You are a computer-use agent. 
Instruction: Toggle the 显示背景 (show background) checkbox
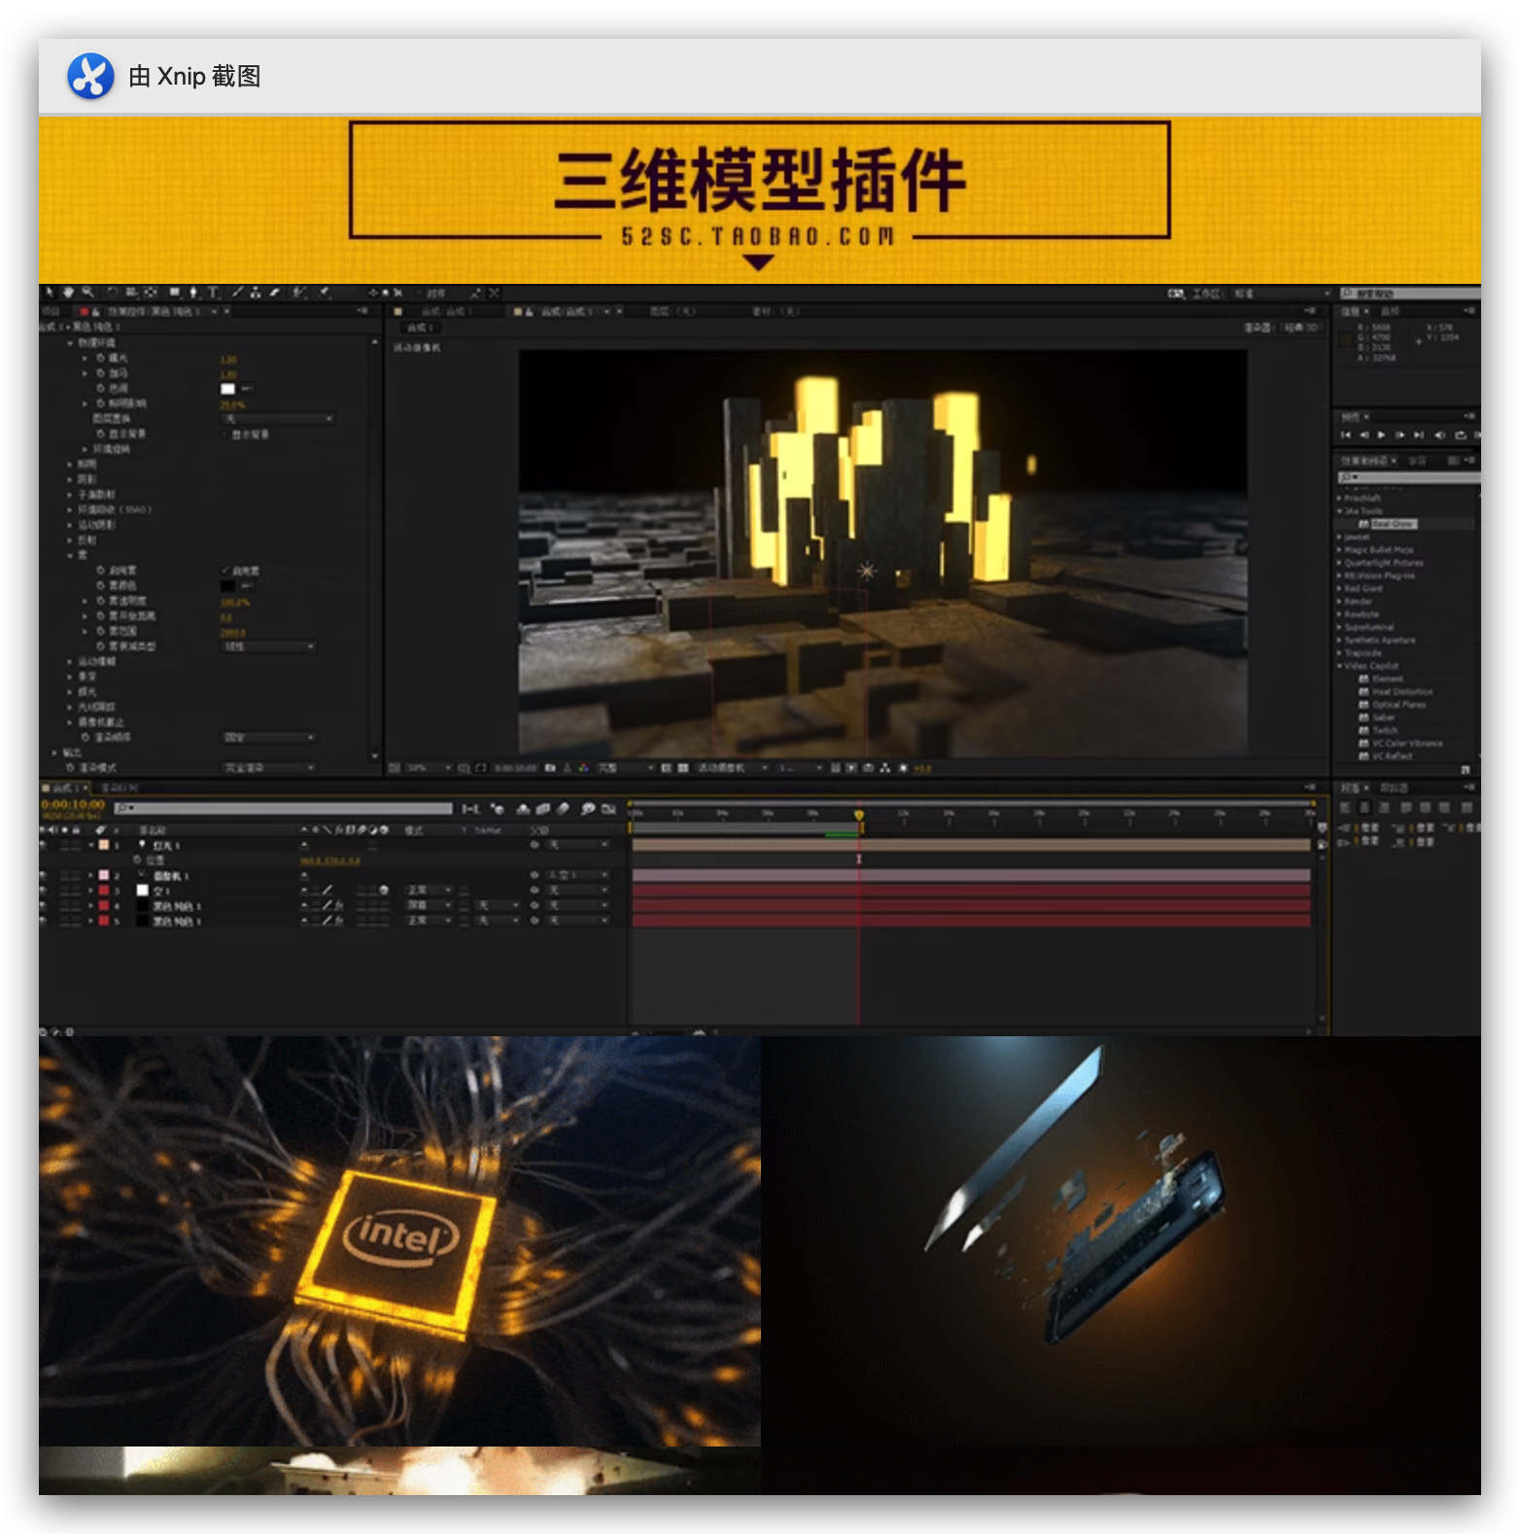(226, 434)
